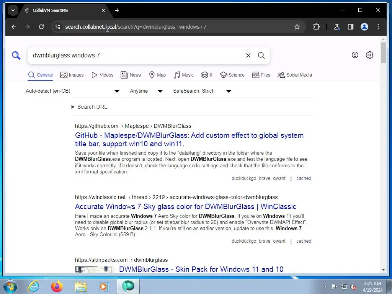Switch to the Images category

72,75
